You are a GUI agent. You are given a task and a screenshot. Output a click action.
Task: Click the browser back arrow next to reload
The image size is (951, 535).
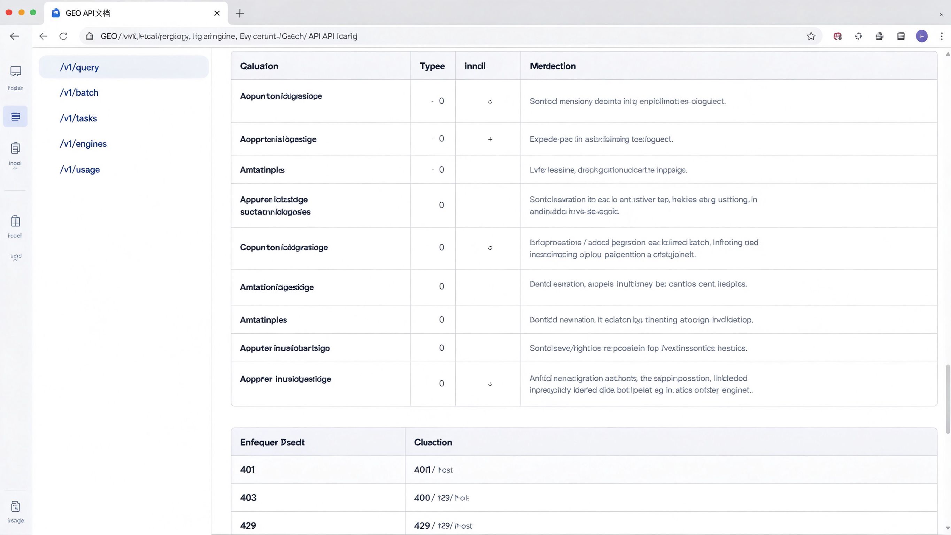tap(43, 36)
